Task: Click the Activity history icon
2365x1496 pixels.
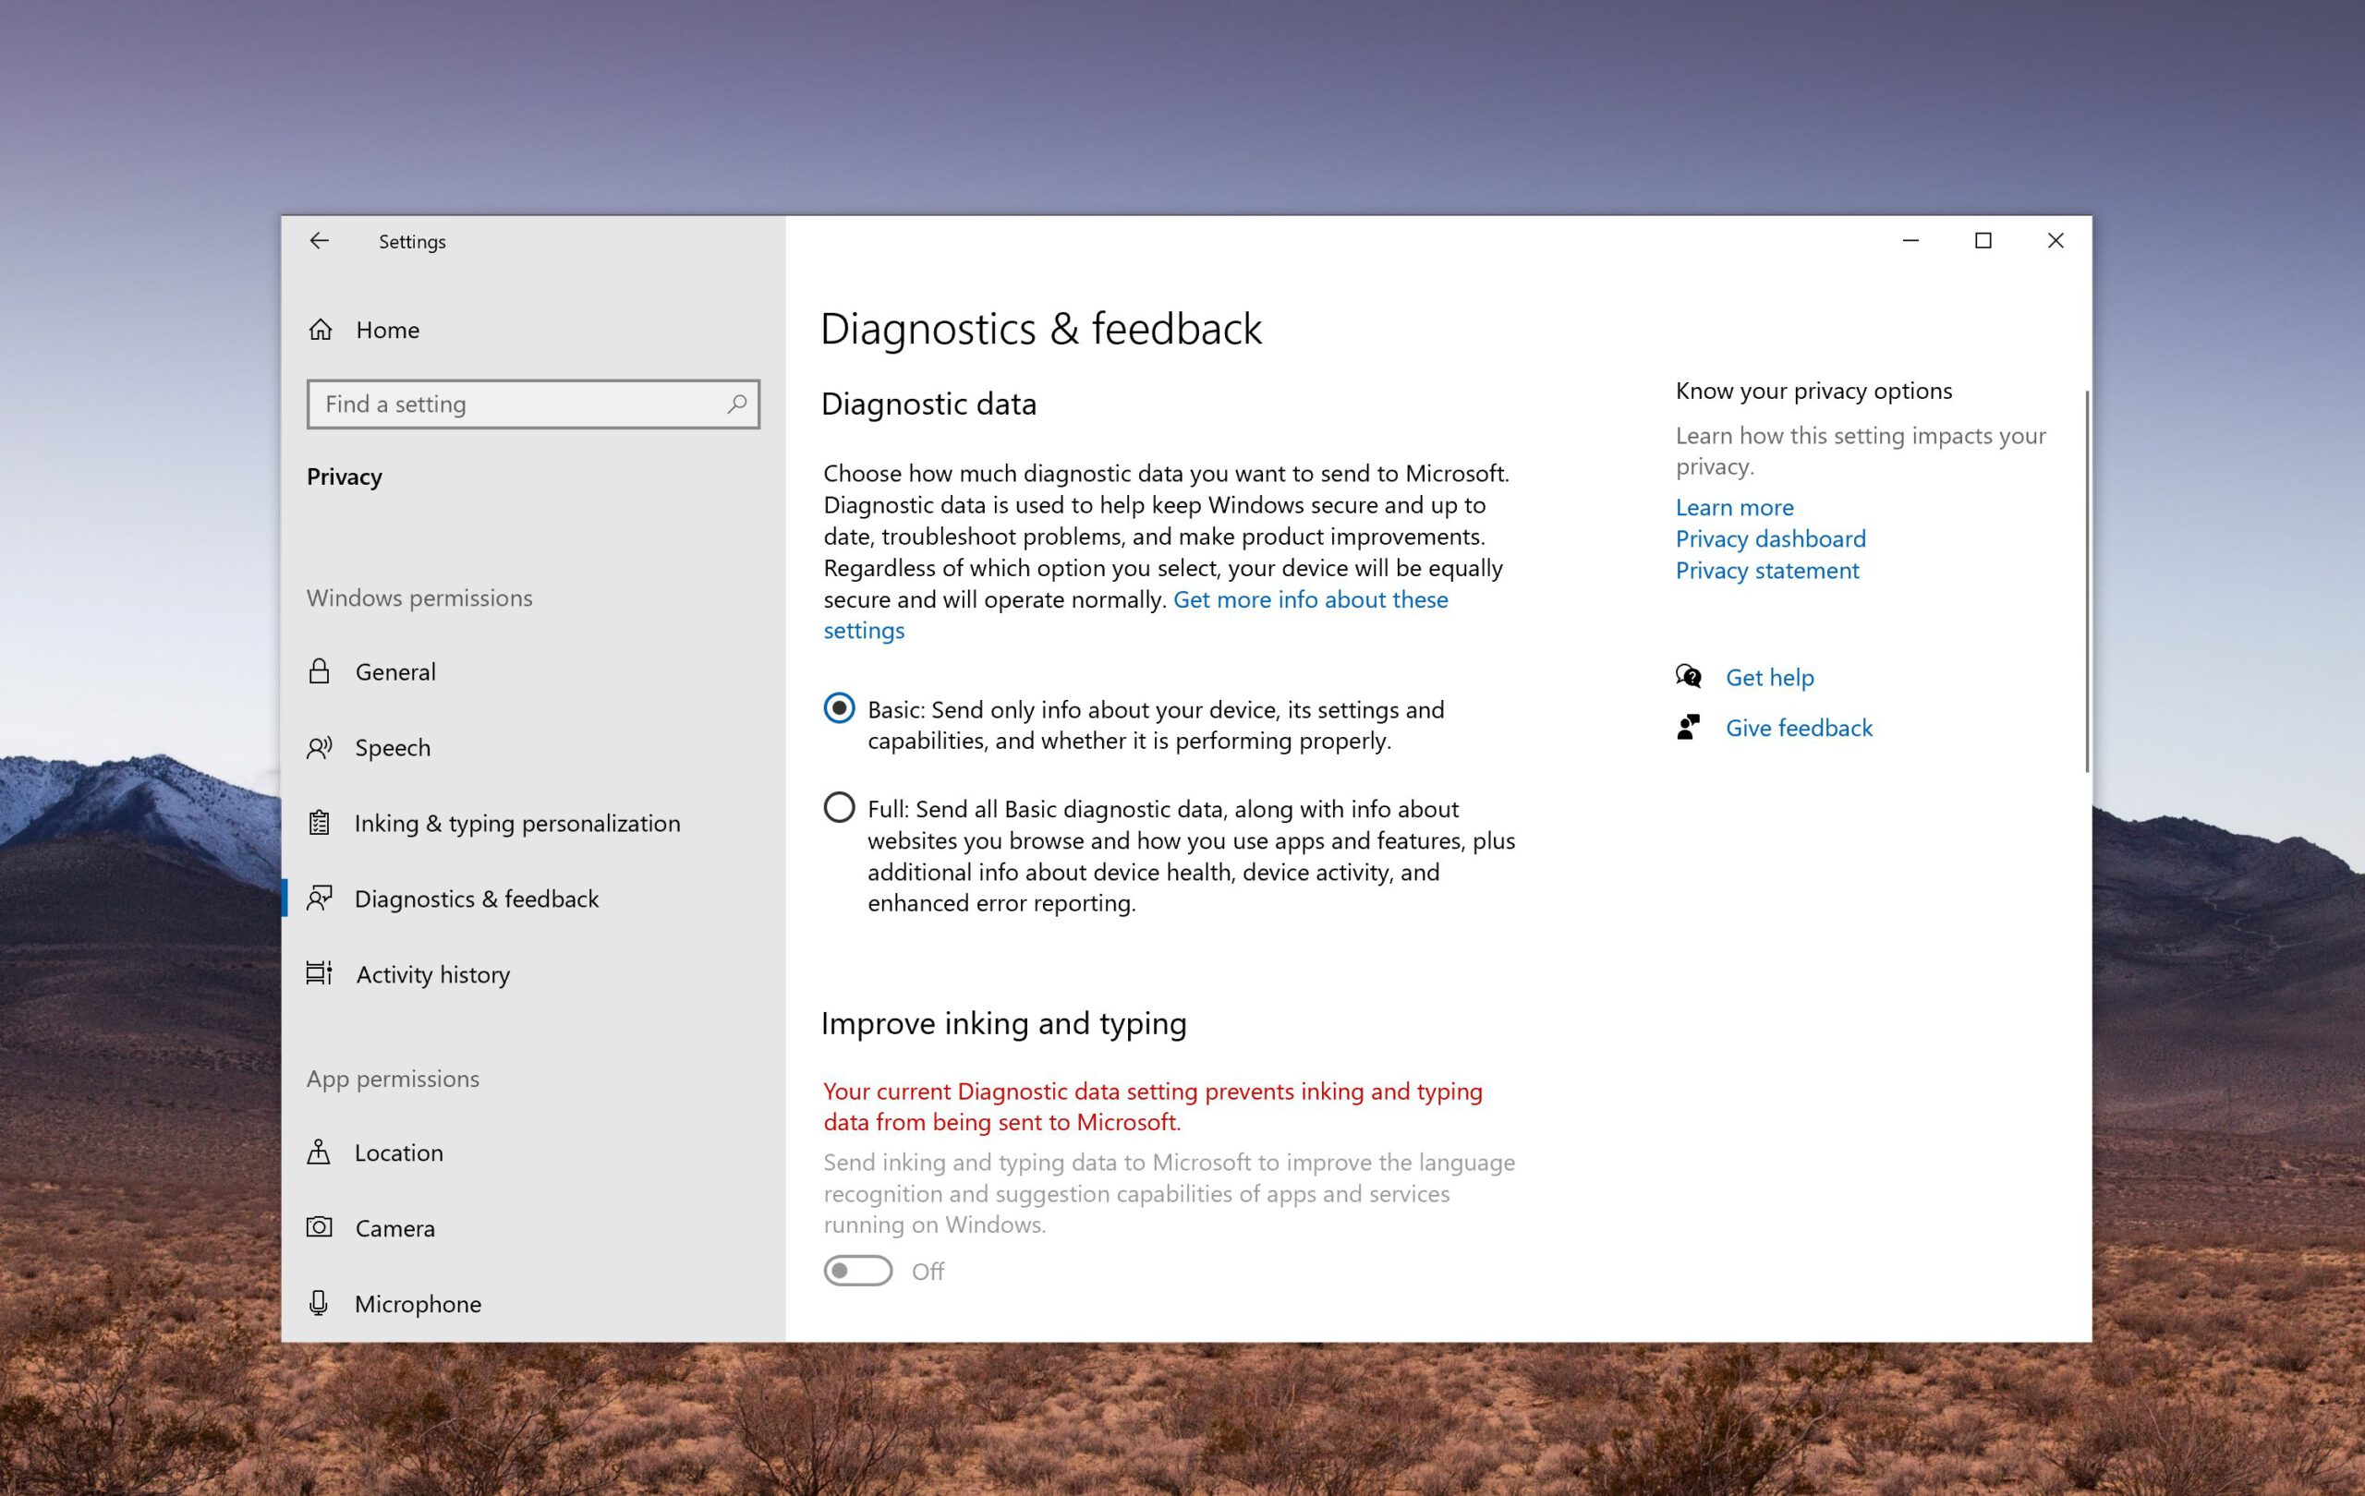Action: 320,972
